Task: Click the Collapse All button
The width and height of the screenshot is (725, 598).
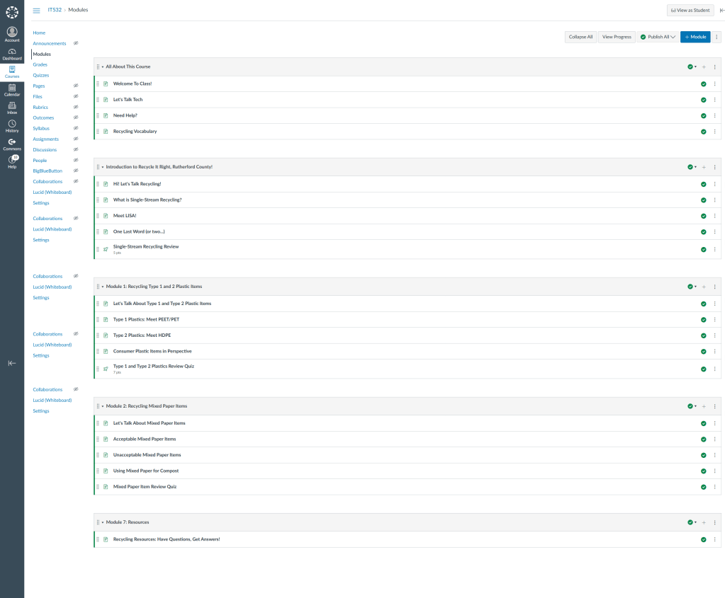Action: point(580,37)
